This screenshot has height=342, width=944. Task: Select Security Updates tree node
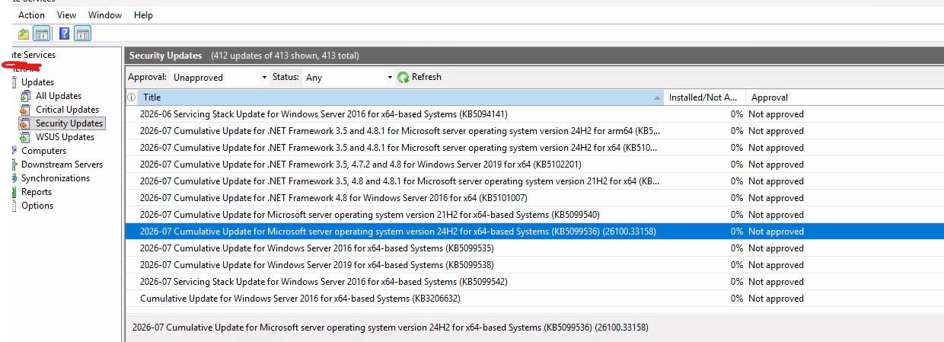(69, 123)
